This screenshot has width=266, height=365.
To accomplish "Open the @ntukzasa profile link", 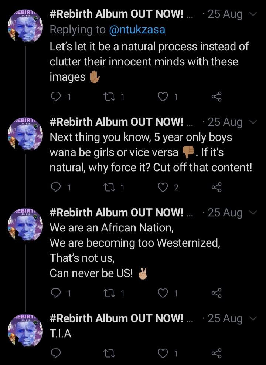I will [137, 30].
